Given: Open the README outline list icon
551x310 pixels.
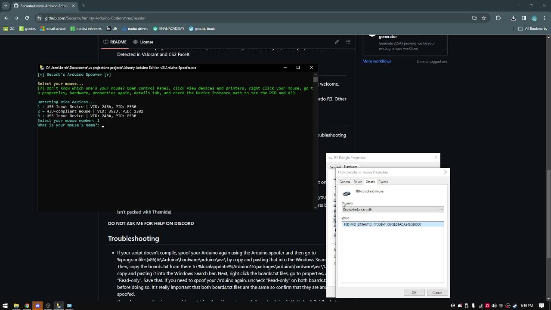Looking at the screenshot, I should (349, 42).
